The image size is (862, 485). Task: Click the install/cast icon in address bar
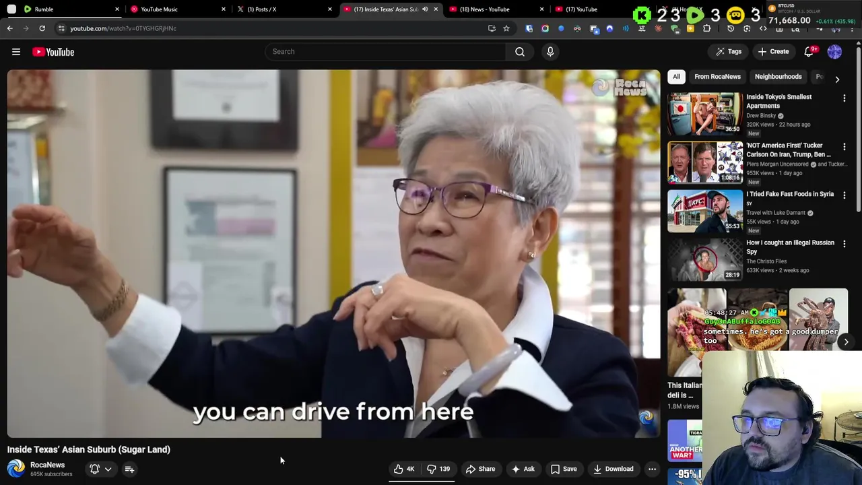pos(492,28)
